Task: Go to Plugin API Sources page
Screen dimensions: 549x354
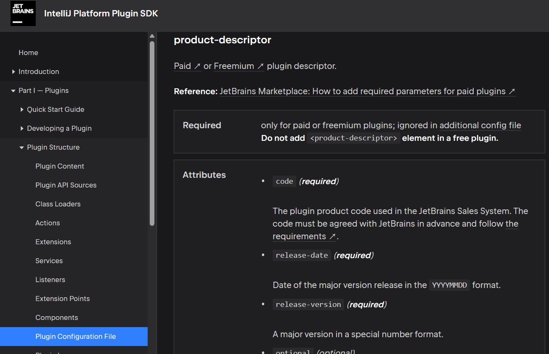Action: coord(66,185)
